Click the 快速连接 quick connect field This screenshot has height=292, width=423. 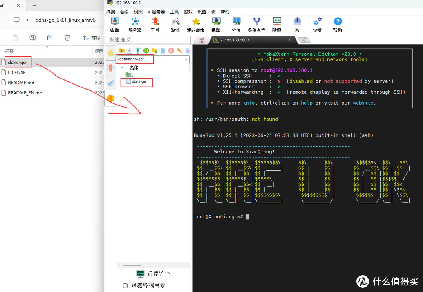[148, 40]
